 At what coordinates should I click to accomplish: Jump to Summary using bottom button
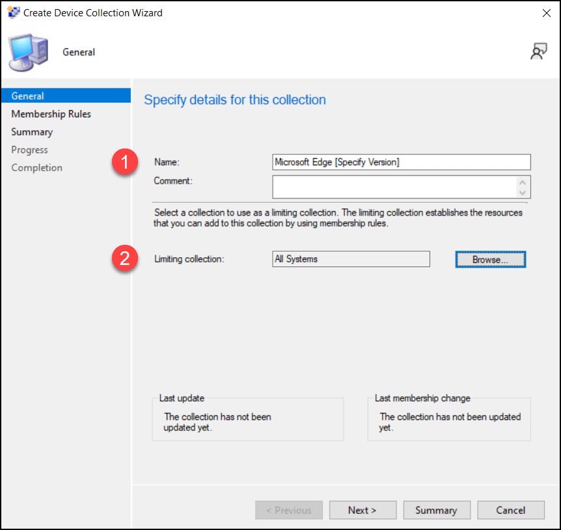click(x=437, y=510)
